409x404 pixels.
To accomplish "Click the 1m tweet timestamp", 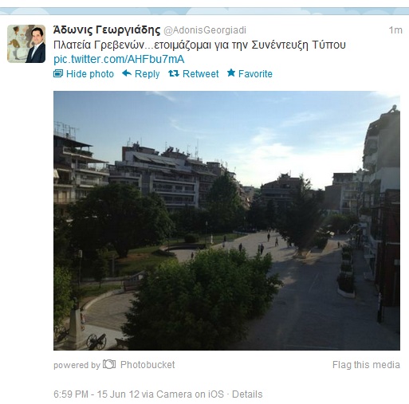I will click(395, 30).
